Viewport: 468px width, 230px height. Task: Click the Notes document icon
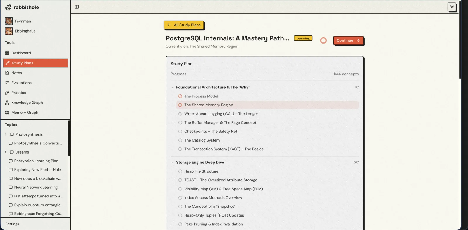coord(7,73)
